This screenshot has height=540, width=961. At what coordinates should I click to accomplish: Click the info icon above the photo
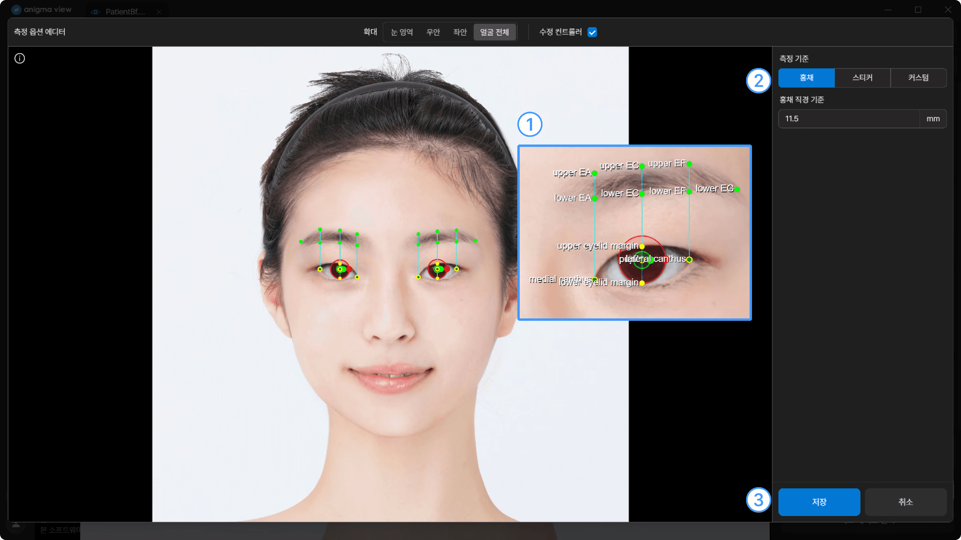(20, 58)
